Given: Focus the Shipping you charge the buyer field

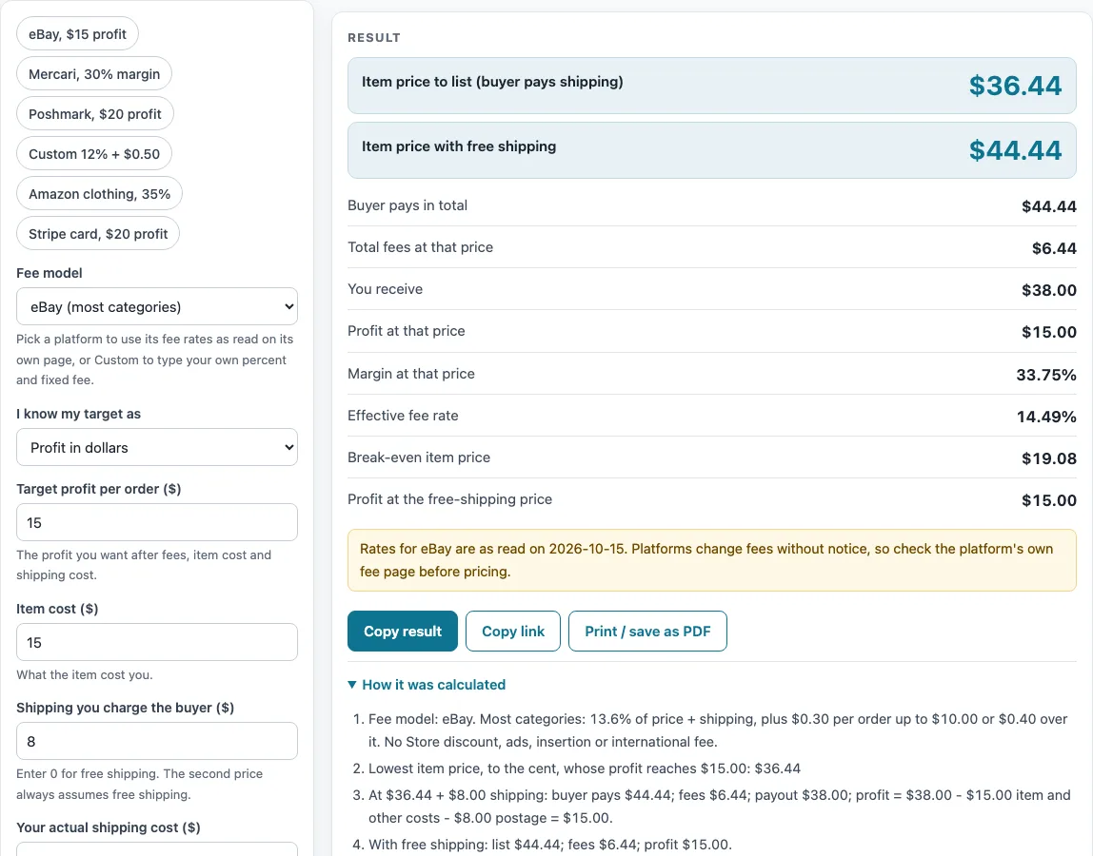Looking at the screenshot, I should (157, 741).
